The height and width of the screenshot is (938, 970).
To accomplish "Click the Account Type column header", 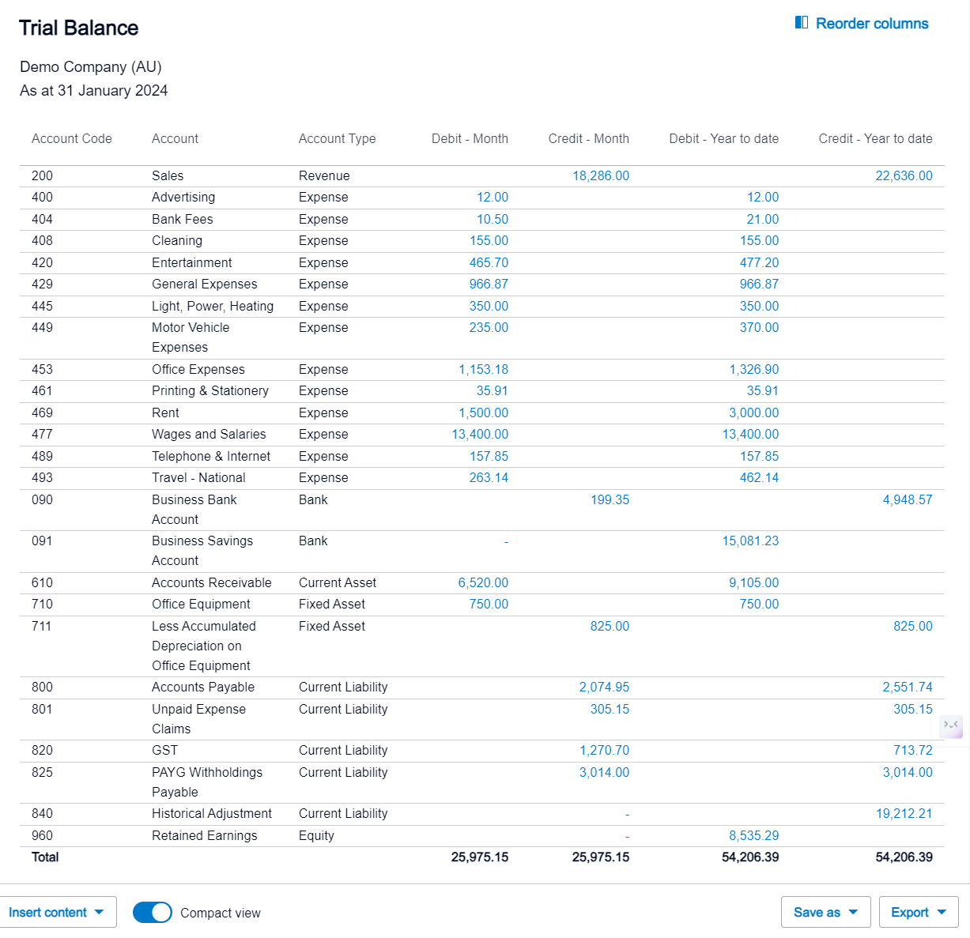I will coord(337,139).
